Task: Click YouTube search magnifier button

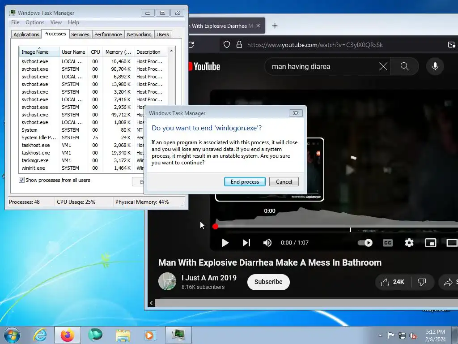Action: click(404, 66)
